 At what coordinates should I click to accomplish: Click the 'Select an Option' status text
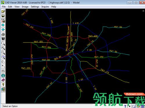pos(10,106)
